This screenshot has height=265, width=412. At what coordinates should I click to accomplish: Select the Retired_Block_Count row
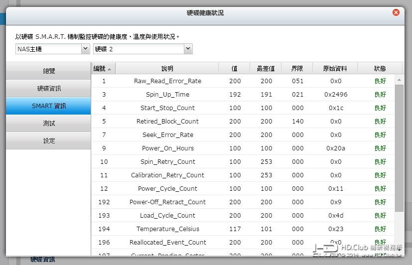pos(243,121)
